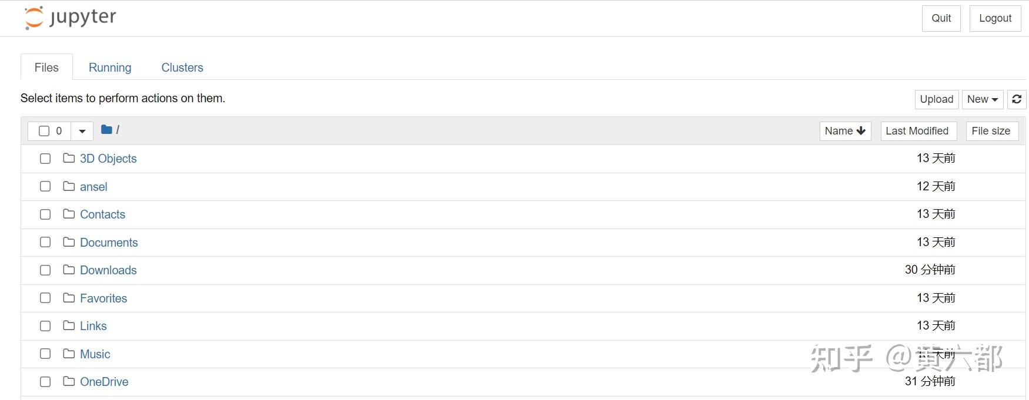Click the folder icon beside Downloads
Image resolution: width=1029 pixels, height=400 pixels.
69,270
